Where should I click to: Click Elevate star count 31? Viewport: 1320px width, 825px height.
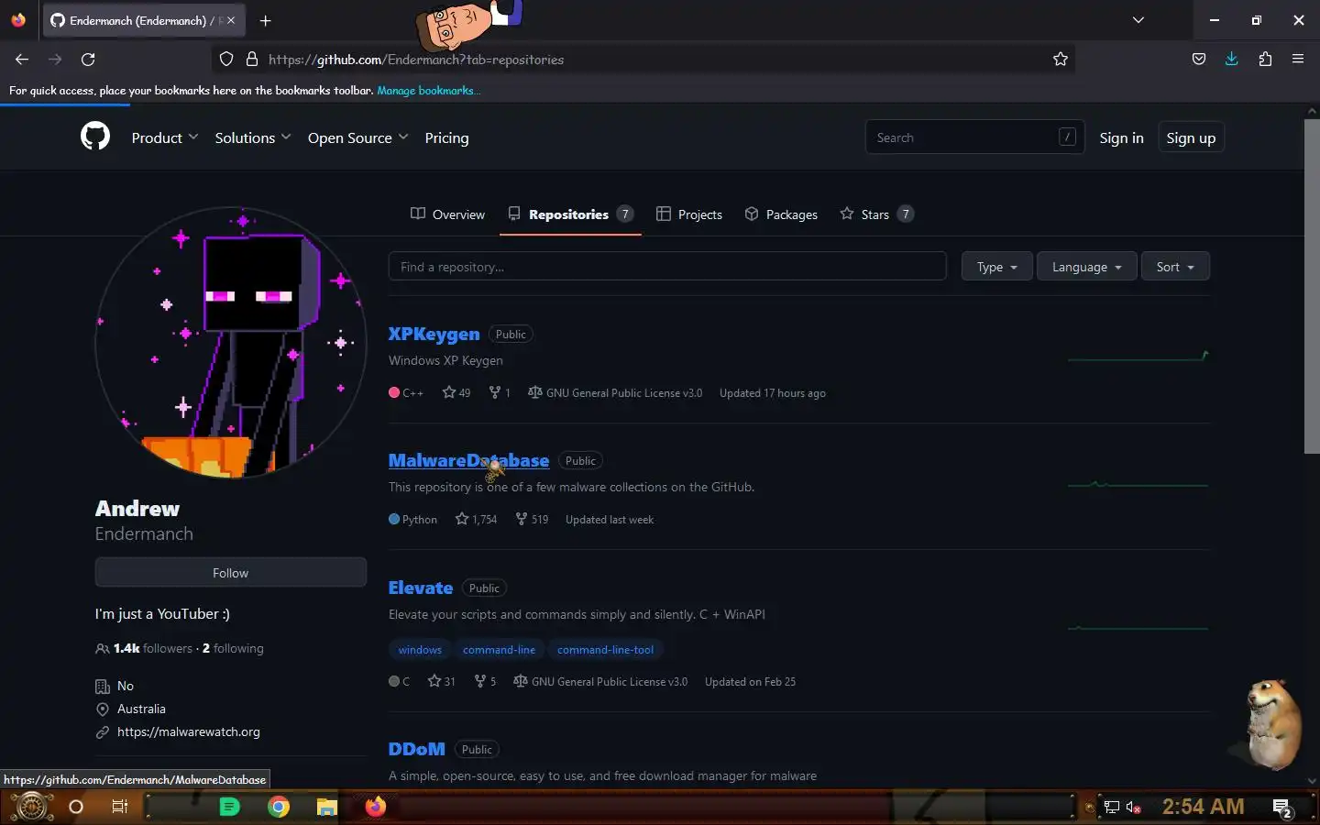click(x=441, y=681)
